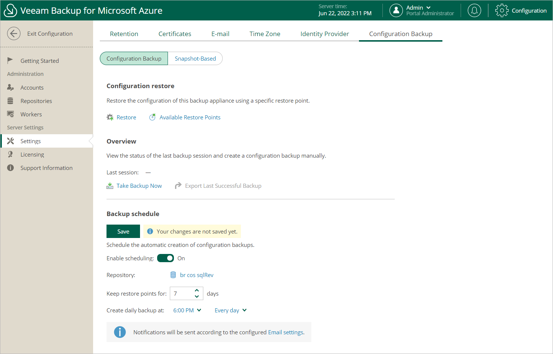Open the Identity Provider tab
Viewport: 553px width, 354px height.
click(x=325, y=34)
